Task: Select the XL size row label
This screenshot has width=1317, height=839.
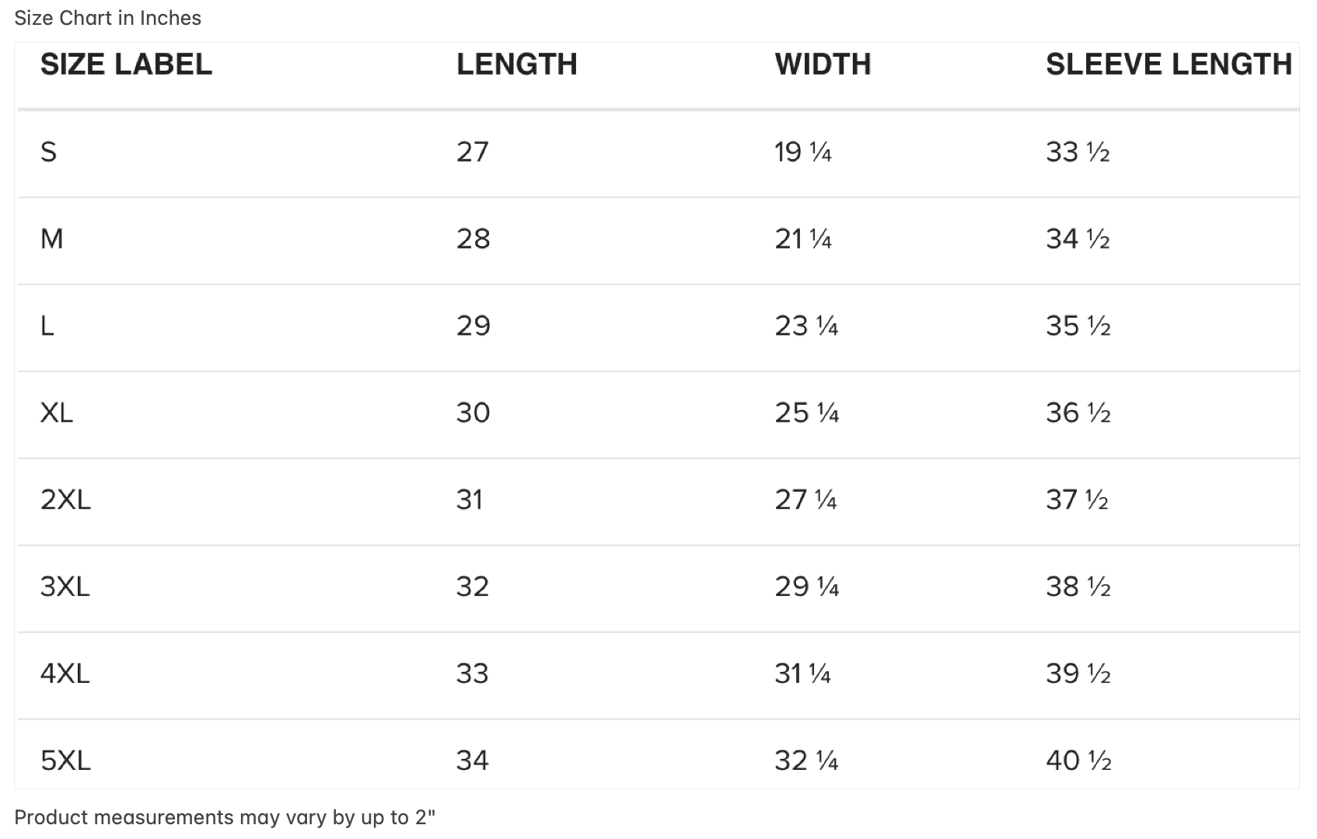Action: [57, 413]
